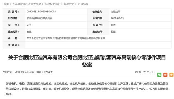Open 行政权力运行 breadcrumb link
174x99 pixels.
point(52,4)
